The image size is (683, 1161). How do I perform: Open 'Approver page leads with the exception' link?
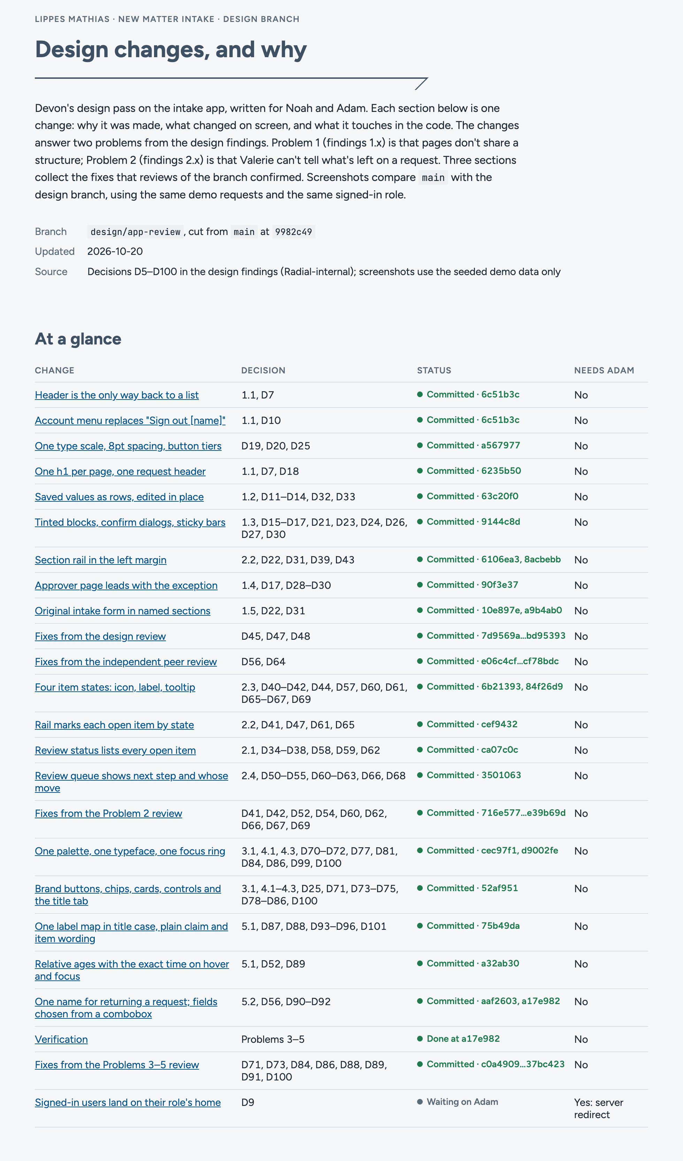tap(126, 585)
